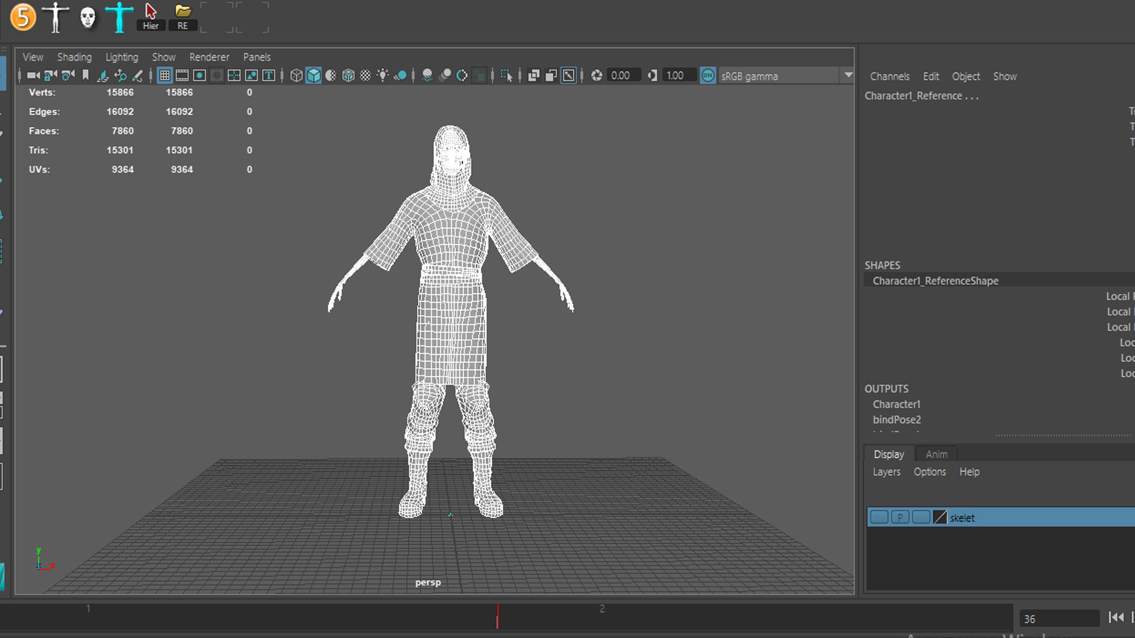
Task: Open the Camera Attributes gear icon
Action: tap(68, 76)
